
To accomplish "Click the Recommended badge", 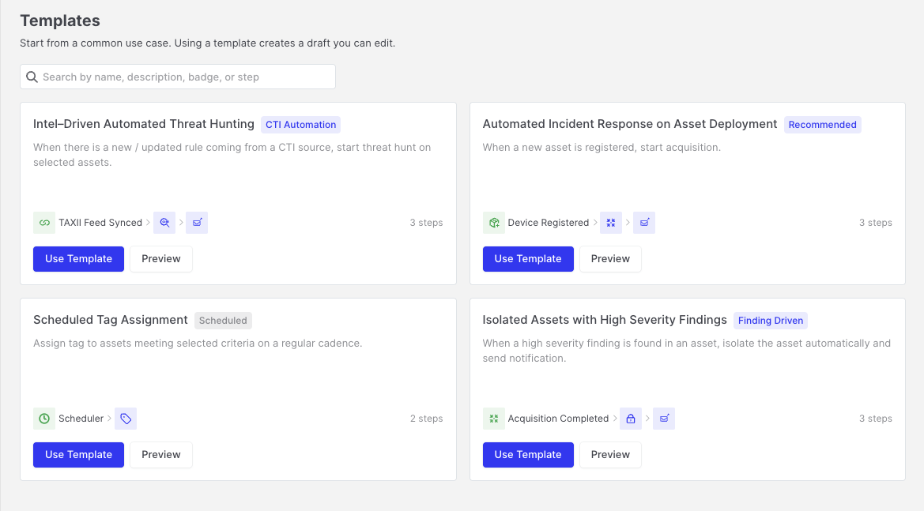I will tap(823, 125).
